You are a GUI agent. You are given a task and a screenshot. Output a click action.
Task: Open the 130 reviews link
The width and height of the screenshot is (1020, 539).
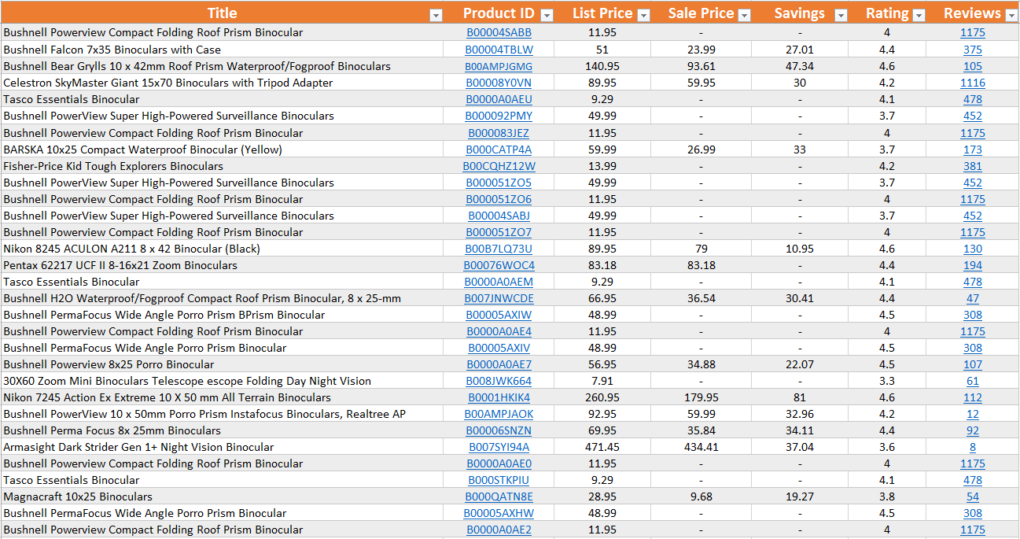973,249
